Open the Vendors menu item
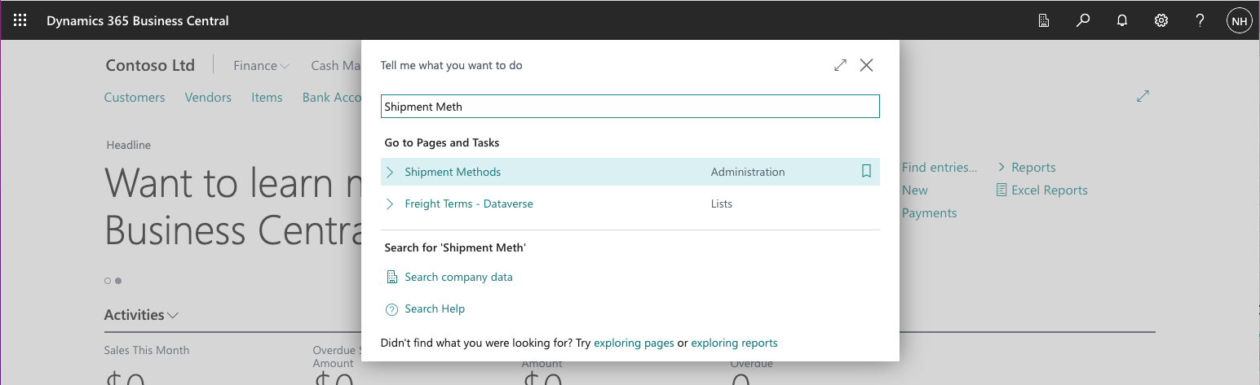Screen dimensions: 1260x385 pos(208,98)
